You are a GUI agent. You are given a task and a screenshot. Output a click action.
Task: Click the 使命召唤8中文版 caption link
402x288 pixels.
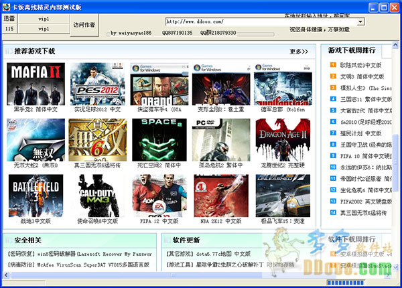[97, 221]
